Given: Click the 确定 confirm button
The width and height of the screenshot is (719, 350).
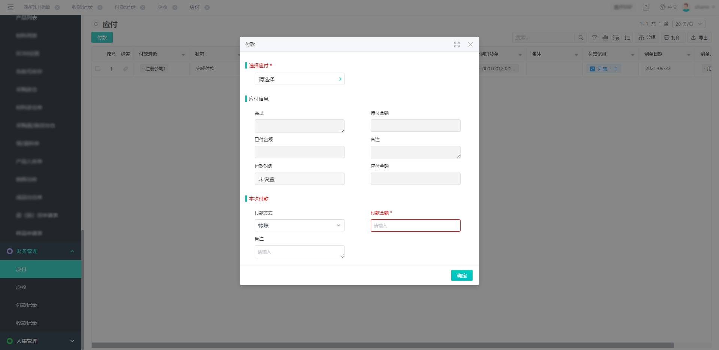Looking at the screenshot, I should (x=462, y=275).
